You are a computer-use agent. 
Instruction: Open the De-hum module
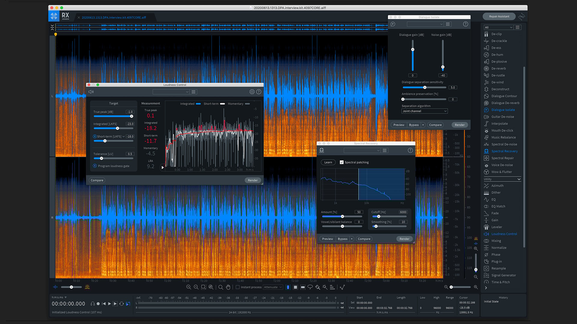[x=497, y=55]
